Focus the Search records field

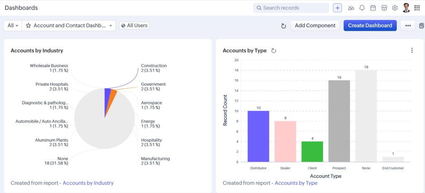click(x=291, y=8)
